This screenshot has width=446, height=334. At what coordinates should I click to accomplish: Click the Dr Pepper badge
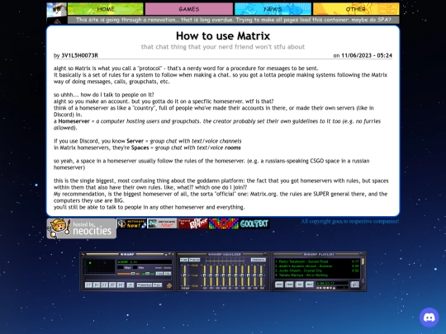pos(192,223)
